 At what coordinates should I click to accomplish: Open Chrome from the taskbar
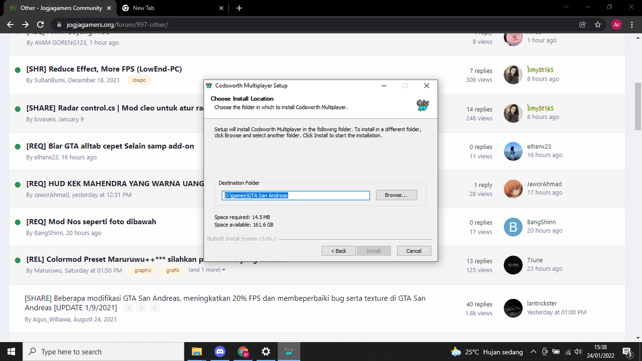(243, 351)
